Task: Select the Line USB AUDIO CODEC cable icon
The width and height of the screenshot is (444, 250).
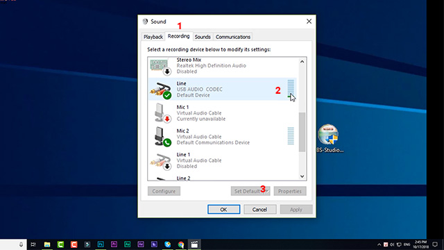Action: point(160,90)
